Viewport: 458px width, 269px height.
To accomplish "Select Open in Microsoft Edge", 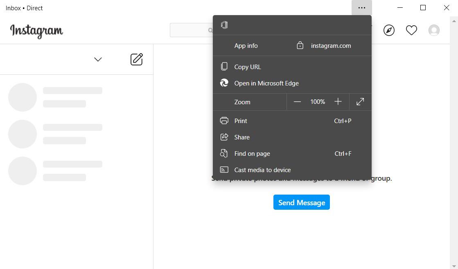I will coord(266,83).
